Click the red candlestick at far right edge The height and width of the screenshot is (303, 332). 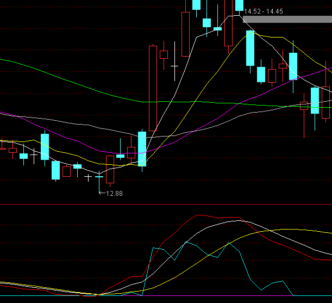(326, 102)
